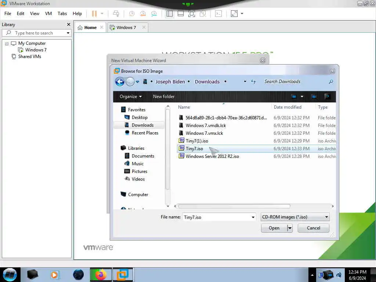The height and width of the screenshot is (282, 376).
Task: Toggle the thumbnail bar view icon
Action: click(x=181, y=14)
